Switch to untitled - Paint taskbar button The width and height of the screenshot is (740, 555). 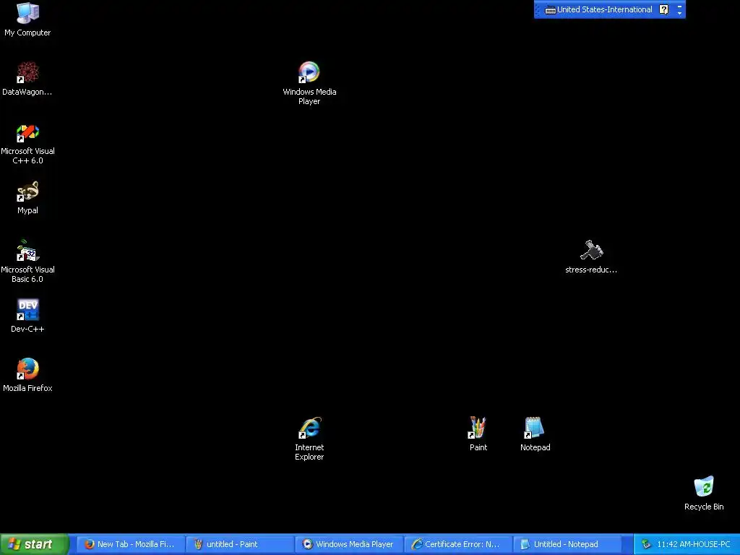[x=240, y=544]
